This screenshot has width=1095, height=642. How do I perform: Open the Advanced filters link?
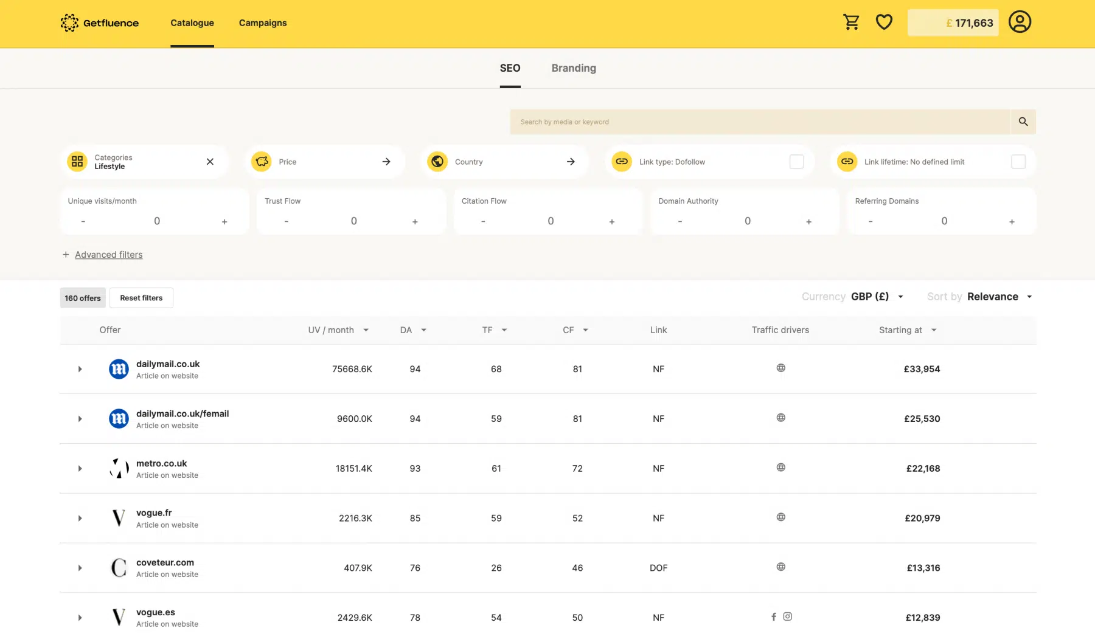pyautogui.click(x=109, y=255)
